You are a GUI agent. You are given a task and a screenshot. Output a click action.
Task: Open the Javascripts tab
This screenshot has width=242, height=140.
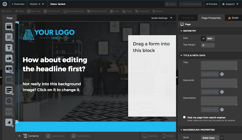[x=55, y=136]
